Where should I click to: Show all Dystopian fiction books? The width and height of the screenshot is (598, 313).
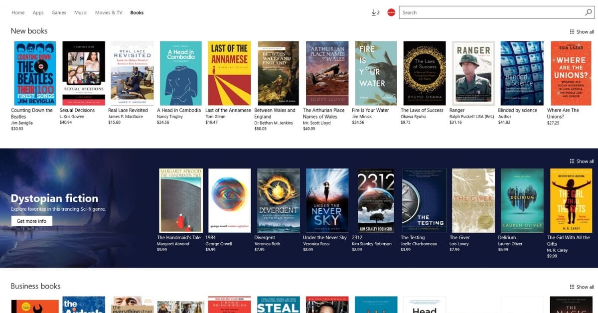[582, 161]
